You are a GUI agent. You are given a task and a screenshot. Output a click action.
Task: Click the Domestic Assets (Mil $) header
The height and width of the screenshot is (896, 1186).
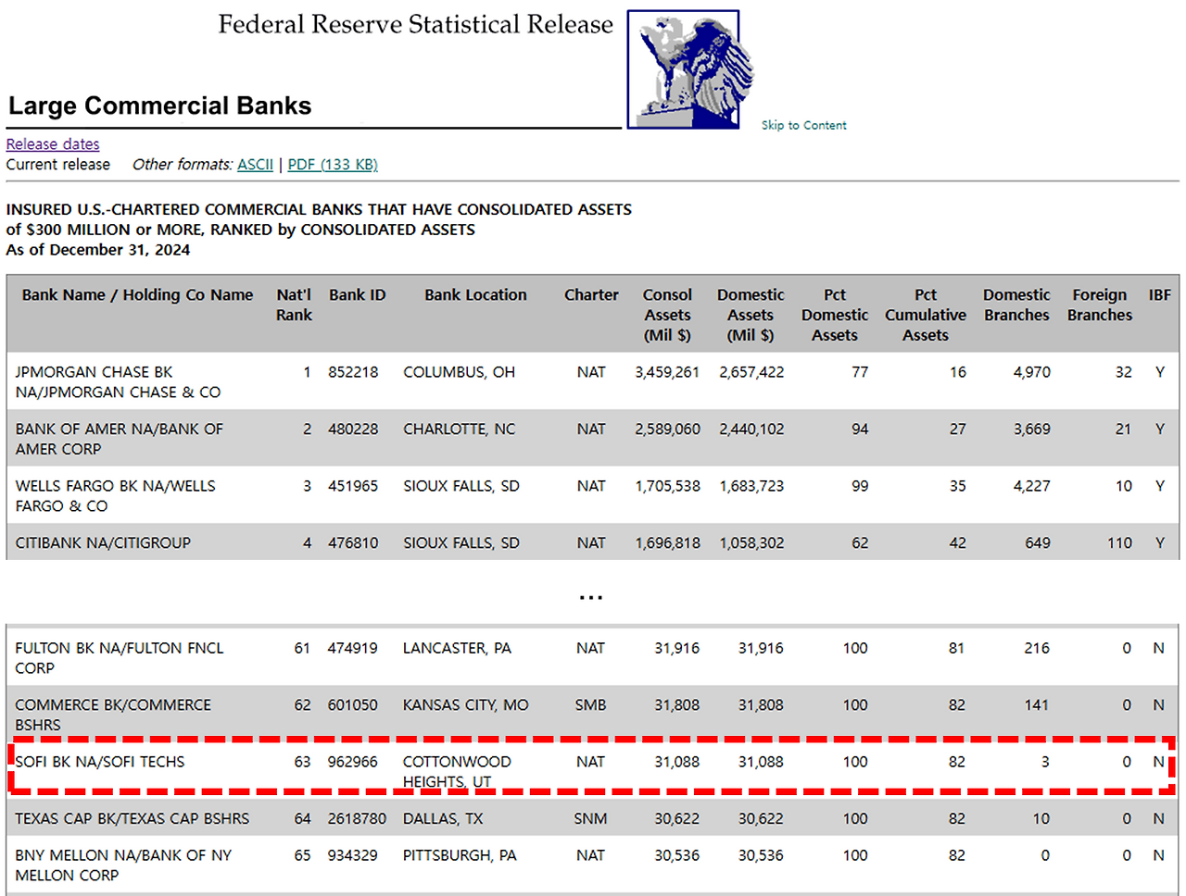click(x=751, y=315)
